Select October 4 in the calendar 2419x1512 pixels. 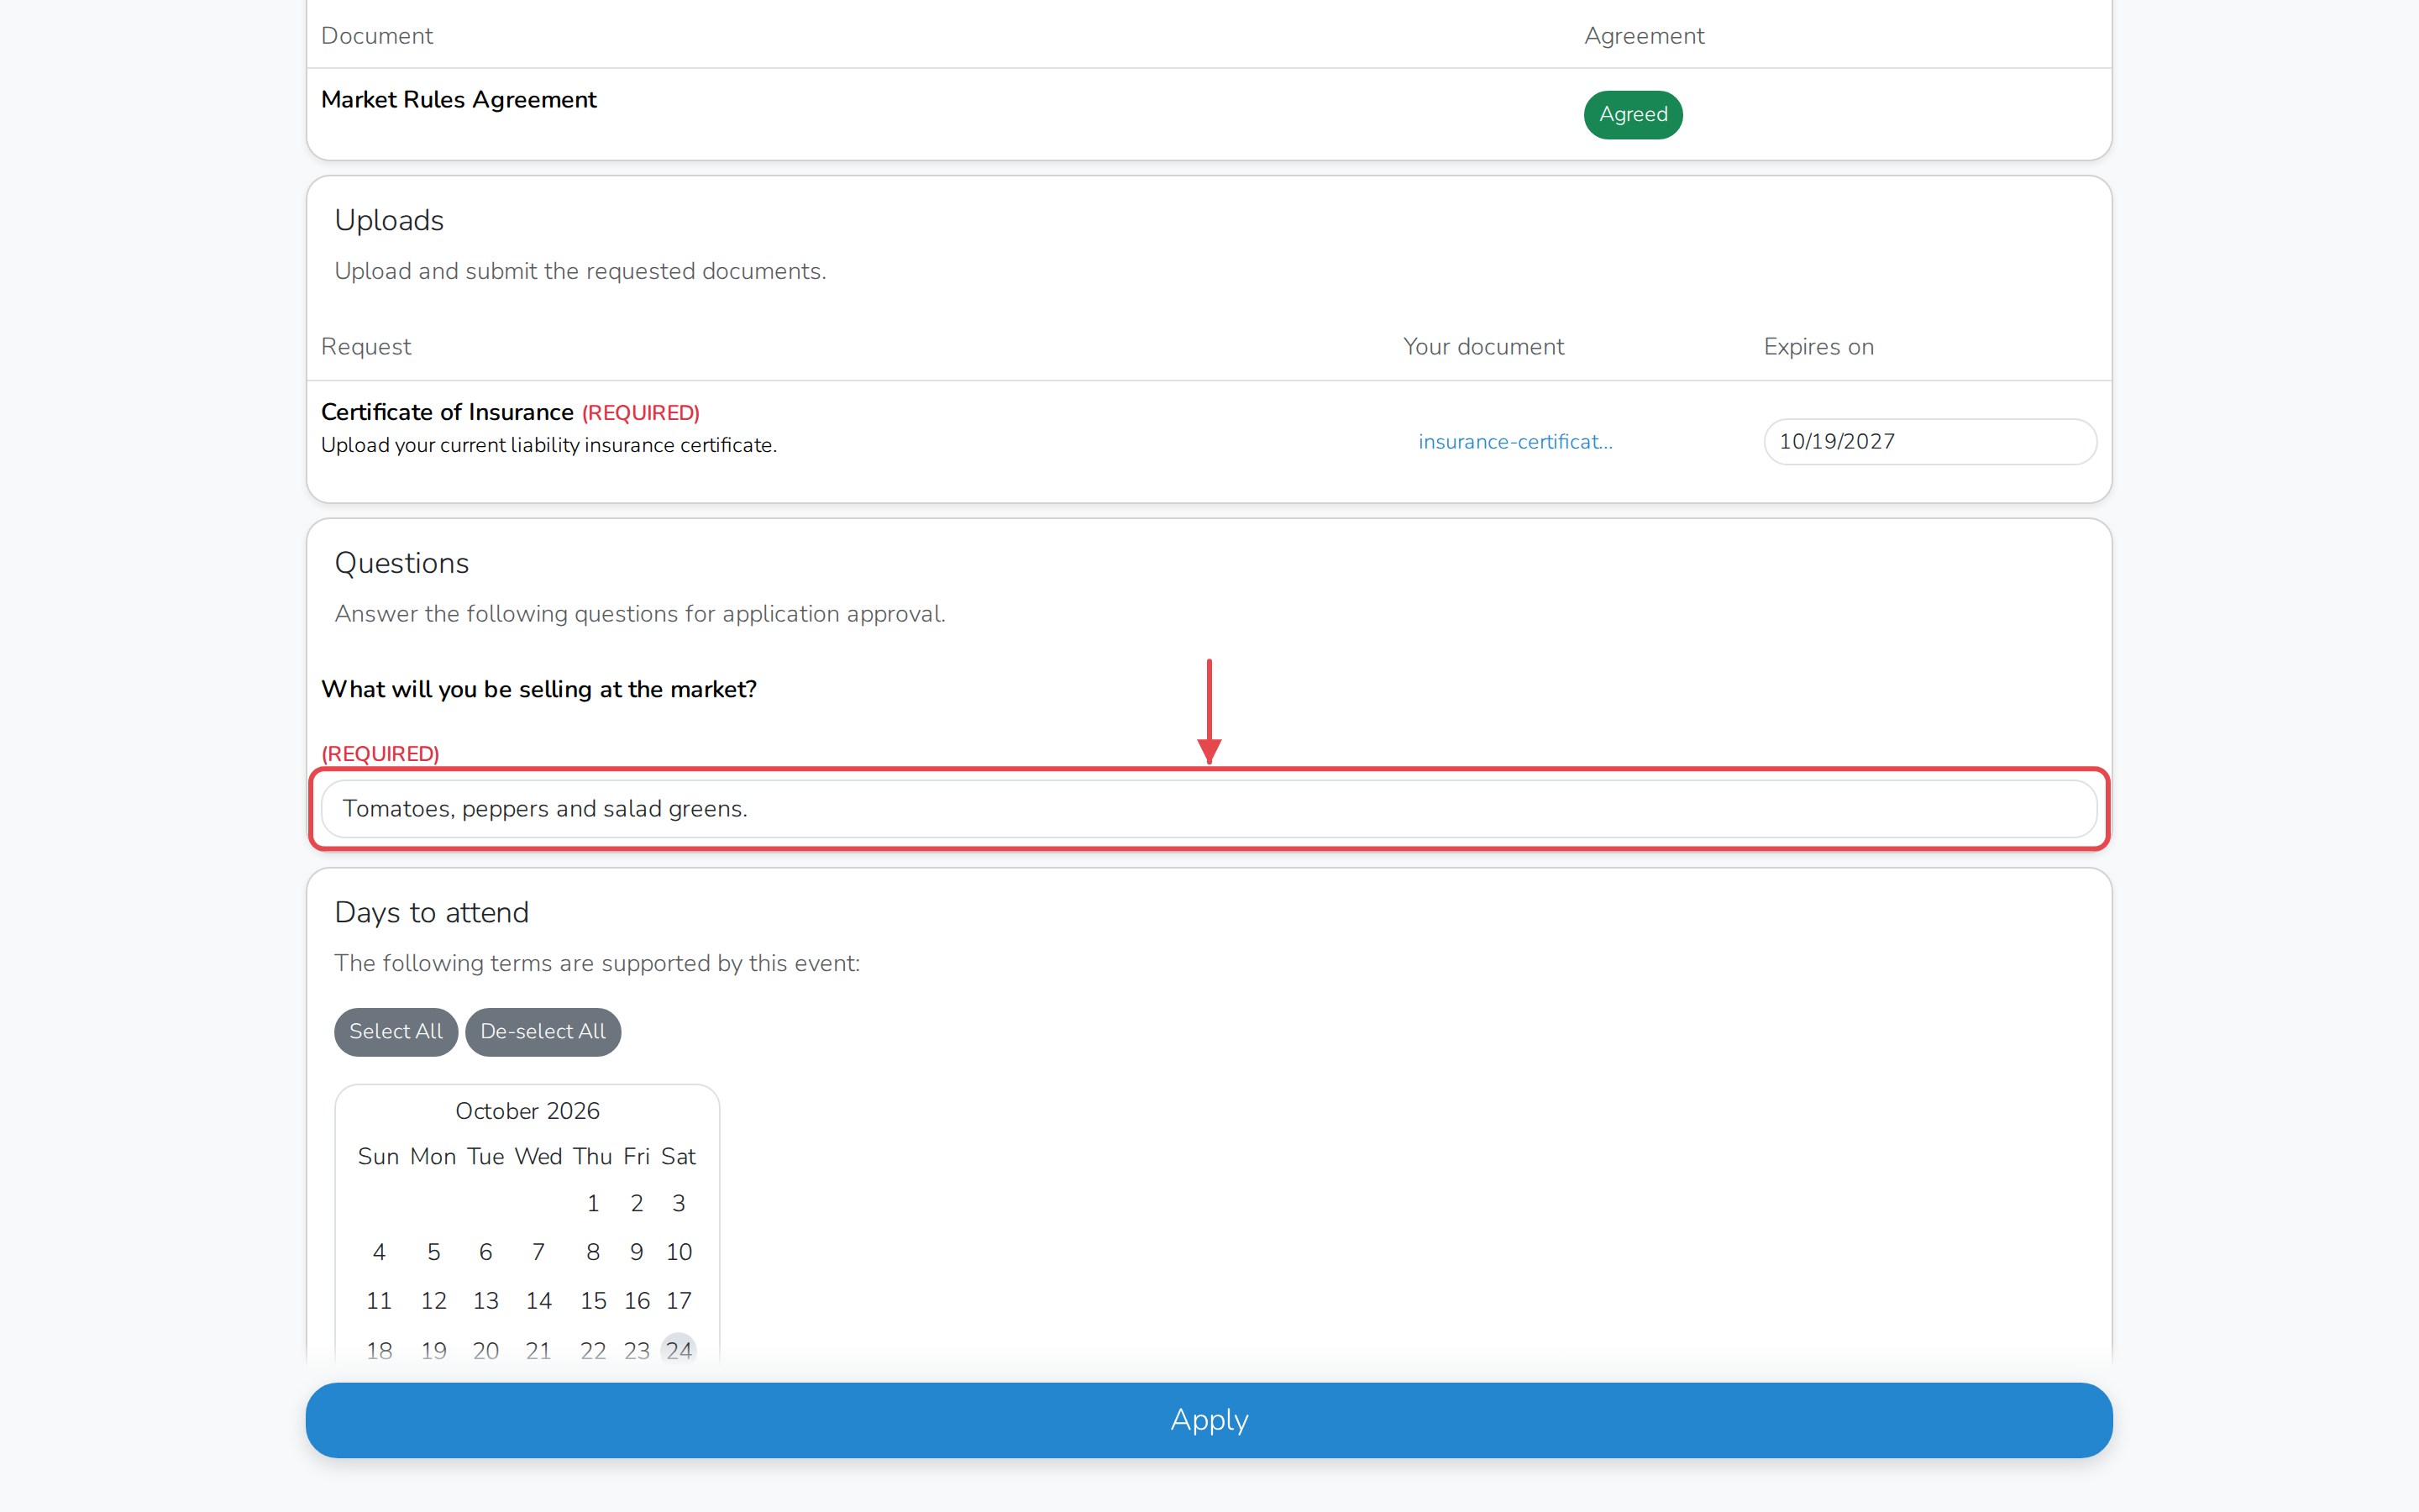click(379, 1252)
